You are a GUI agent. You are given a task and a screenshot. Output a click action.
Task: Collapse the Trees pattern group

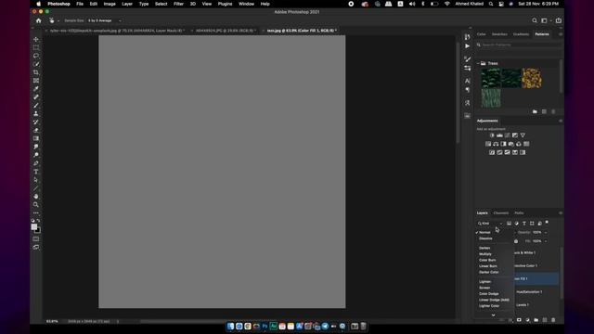pos(478,63)
